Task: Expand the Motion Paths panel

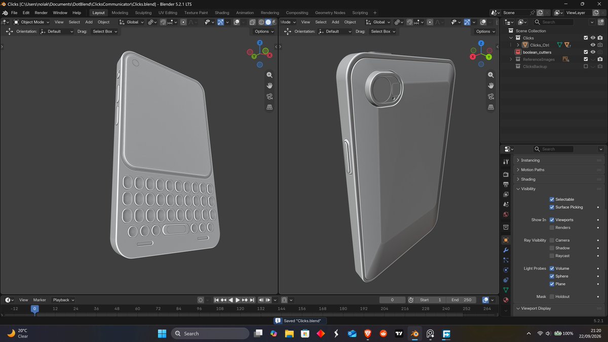Action: click(559, 170)
